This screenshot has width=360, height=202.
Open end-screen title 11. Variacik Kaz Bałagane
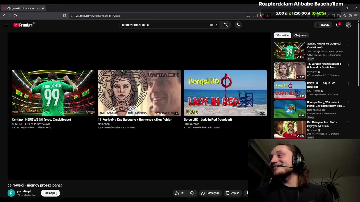[x=135, y=120]
